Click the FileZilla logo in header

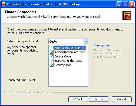tap(127, 16)
